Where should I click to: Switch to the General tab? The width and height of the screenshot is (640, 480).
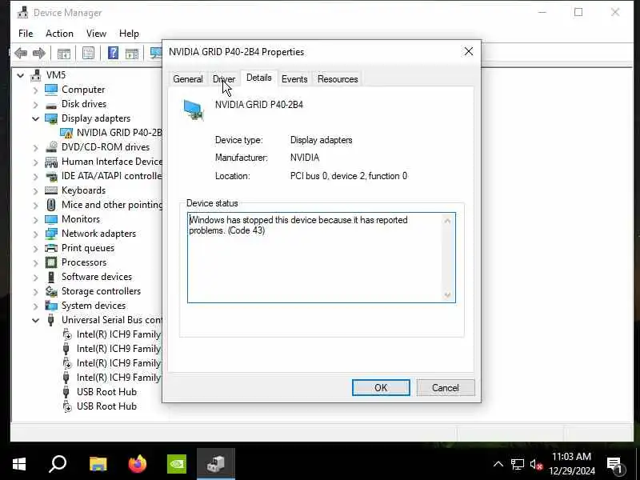click(x=188, y=78)
